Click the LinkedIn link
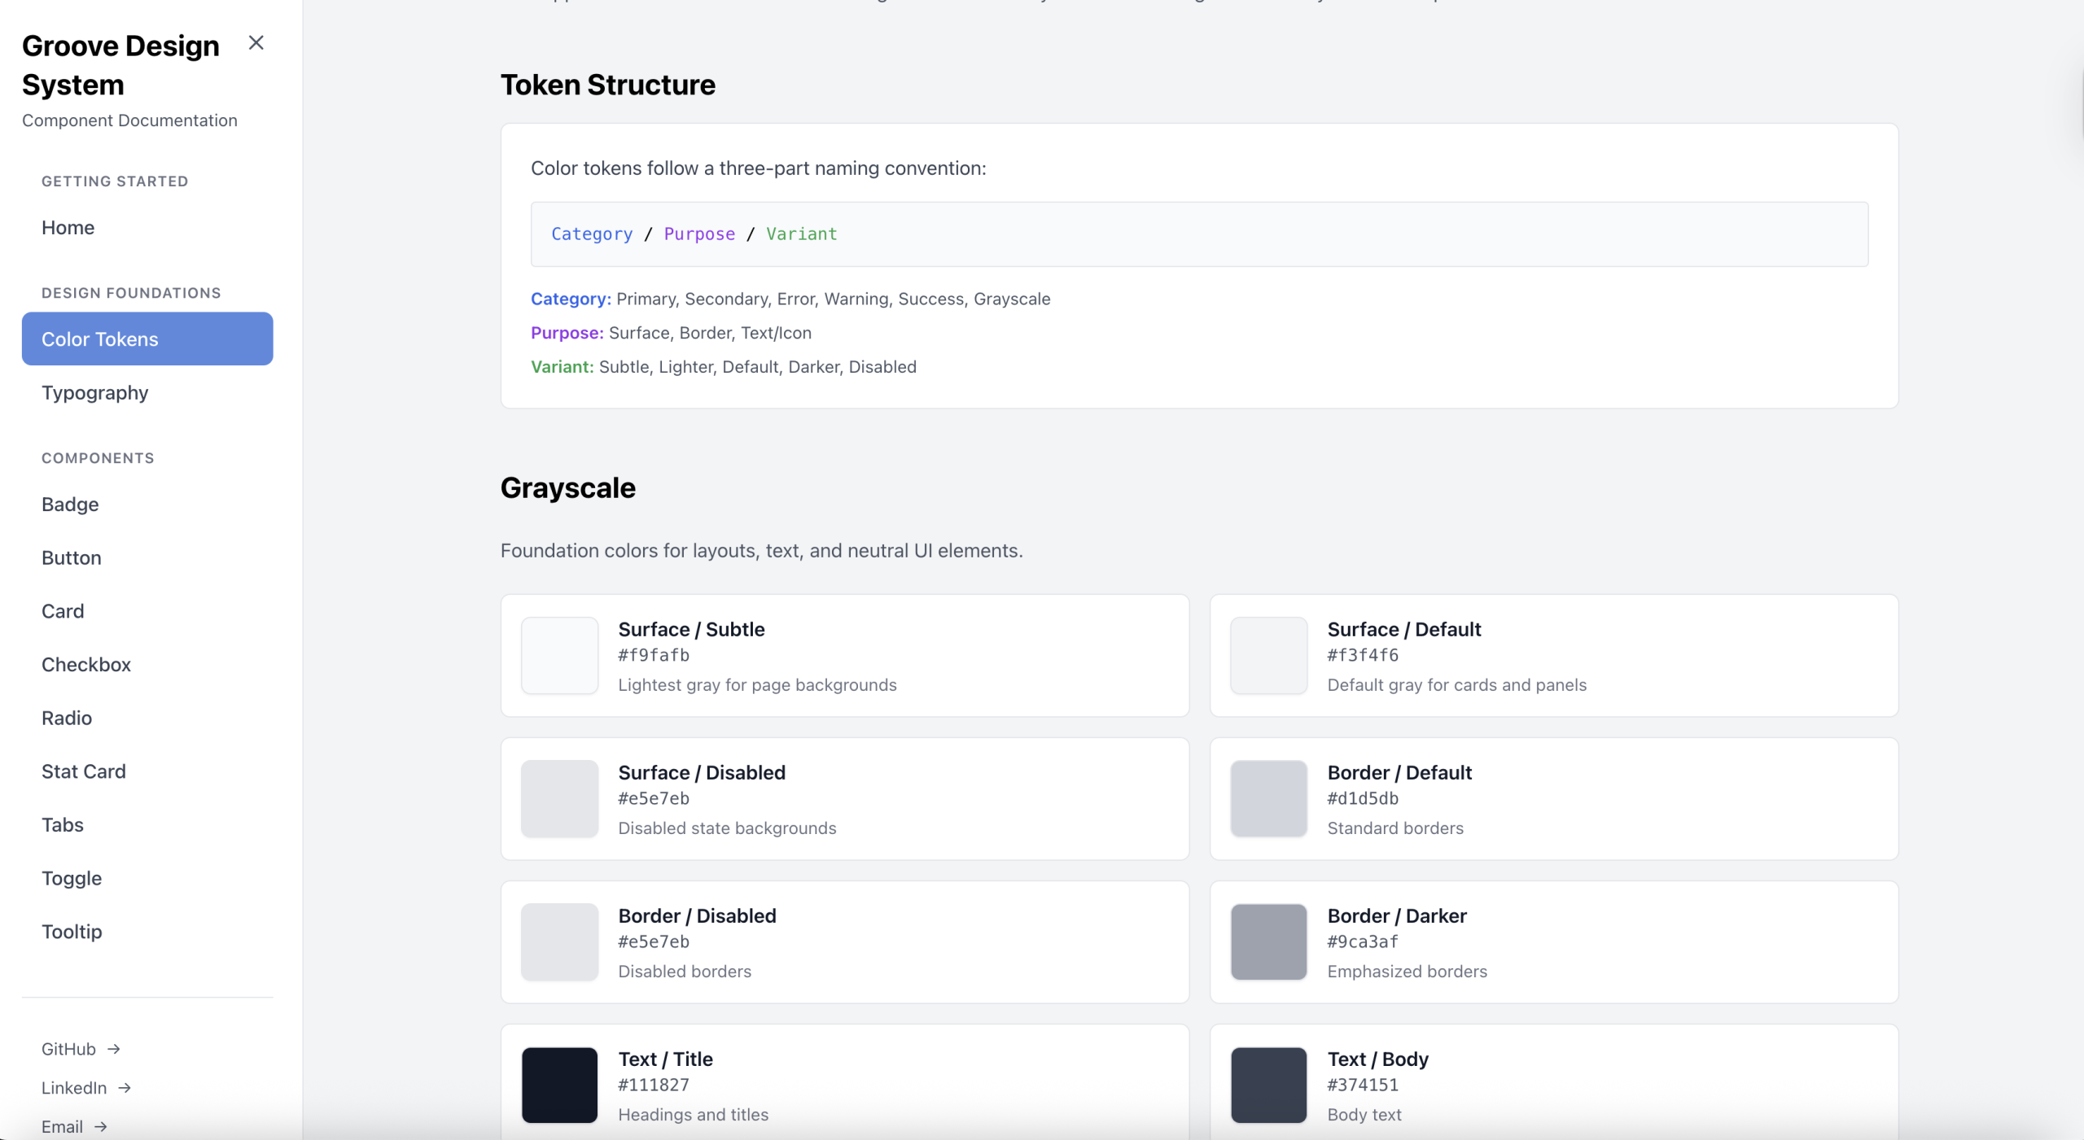The height and width of the screenshot is (1140, 2084). tap(74, 1088)
